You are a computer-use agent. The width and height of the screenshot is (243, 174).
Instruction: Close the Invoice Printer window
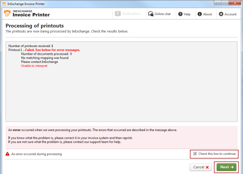(x=235, y=3)
